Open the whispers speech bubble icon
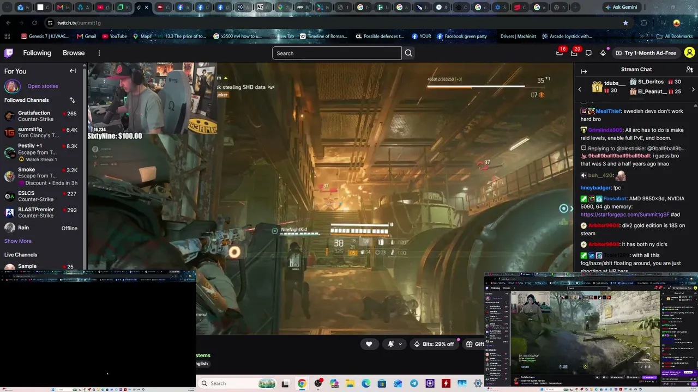Viewport: 698px width, 392px height. (x=588, y=53)
